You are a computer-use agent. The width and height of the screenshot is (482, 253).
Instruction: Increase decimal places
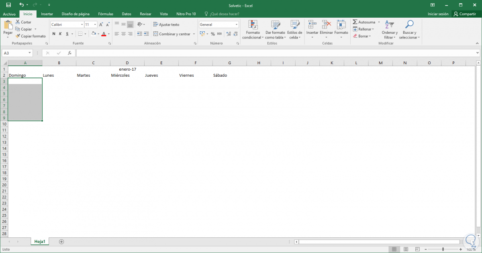[228, 34]
